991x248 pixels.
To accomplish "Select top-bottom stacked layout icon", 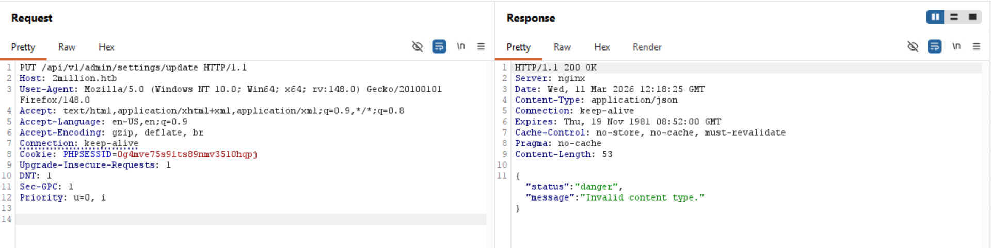I will click(954, 17).
